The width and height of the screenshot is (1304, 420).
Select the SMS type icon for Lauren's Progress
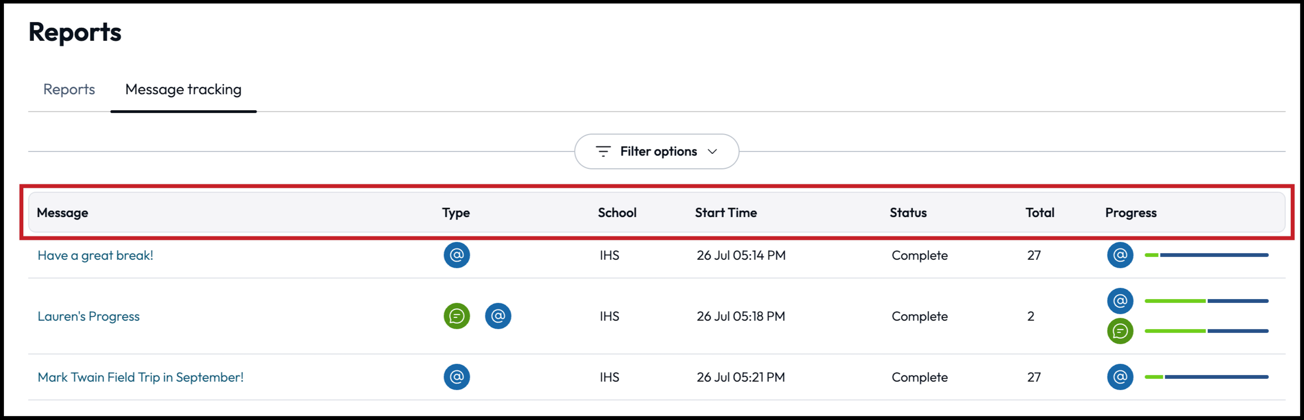pyautogui.click(x=456, y=316)
